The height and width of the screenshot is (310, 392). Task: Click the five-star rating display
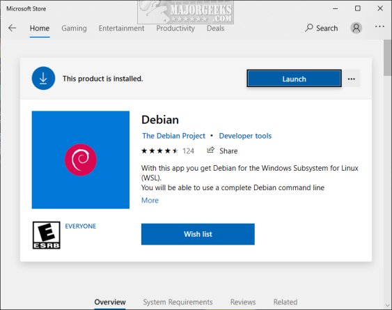(159, 151)
